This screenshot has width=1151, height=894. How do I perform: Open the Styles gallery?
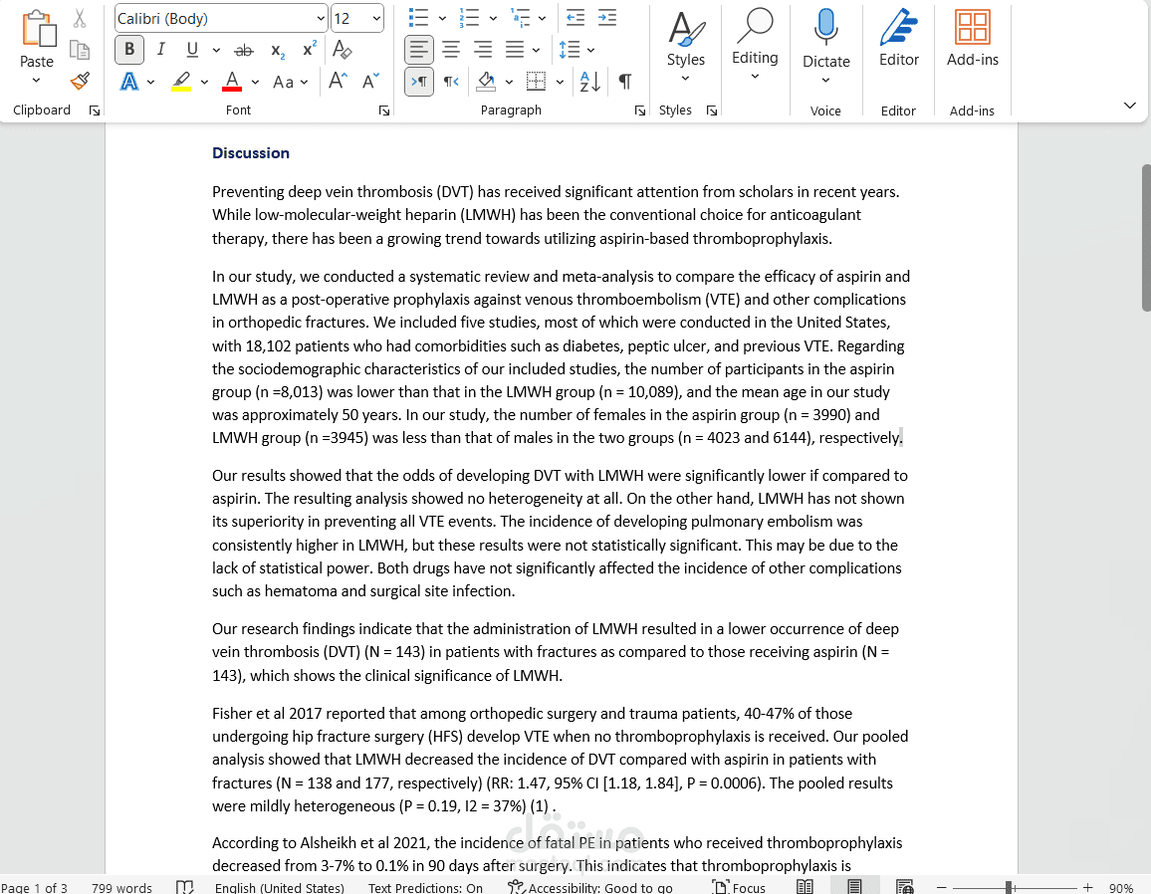[x=686, y=48]
